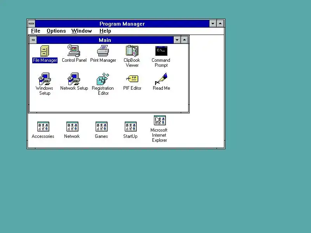
Task: Maximize the Main group window
Action: 184,40
